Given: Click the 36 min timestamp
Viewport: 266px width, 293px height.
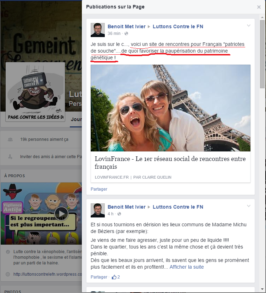Looking at the screenshot, I should pos(114,34).
